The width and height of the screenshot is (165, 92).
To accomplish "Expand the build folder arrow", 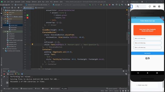I will [x=5, y=19].
